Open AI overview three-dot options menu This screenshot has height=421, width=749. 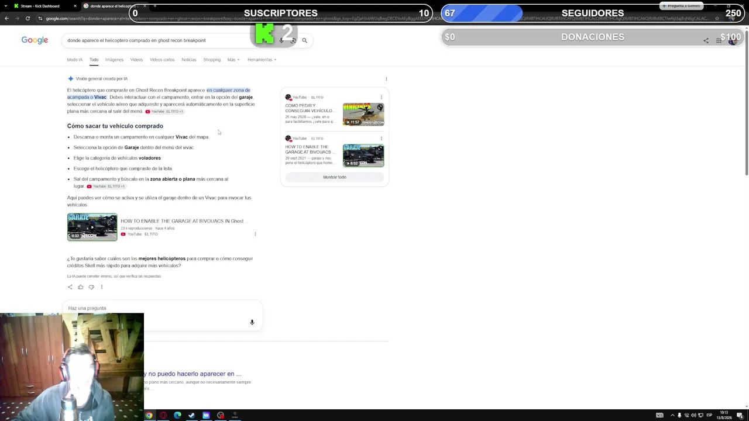click(x=386, y=79)
